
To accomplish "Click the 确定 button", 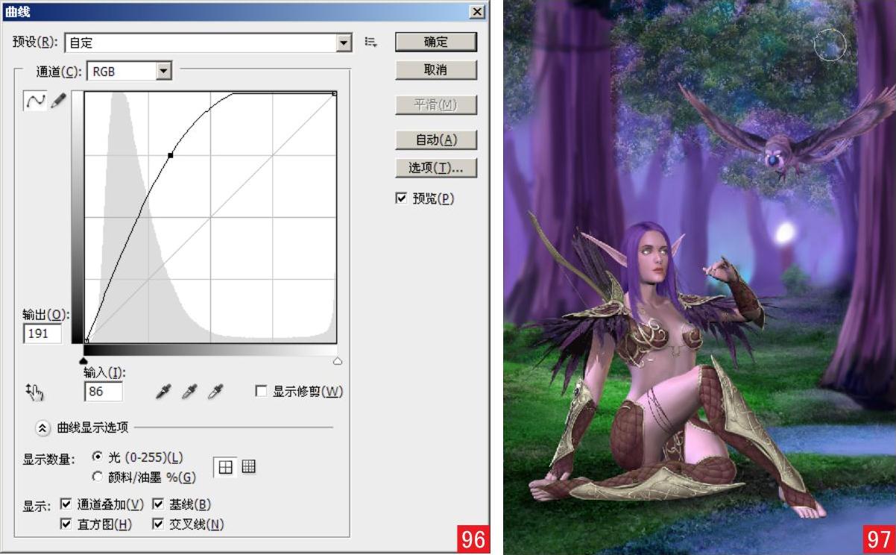I will pyautogui.click(x=435, y=43).
